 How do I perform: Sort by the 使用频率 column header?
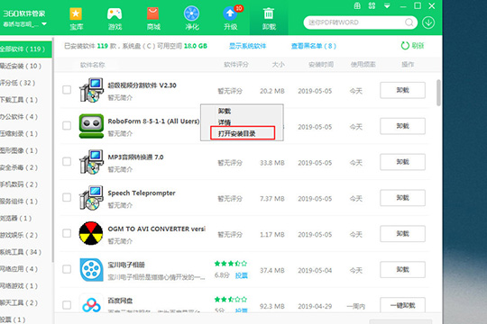tap(363, 65)
